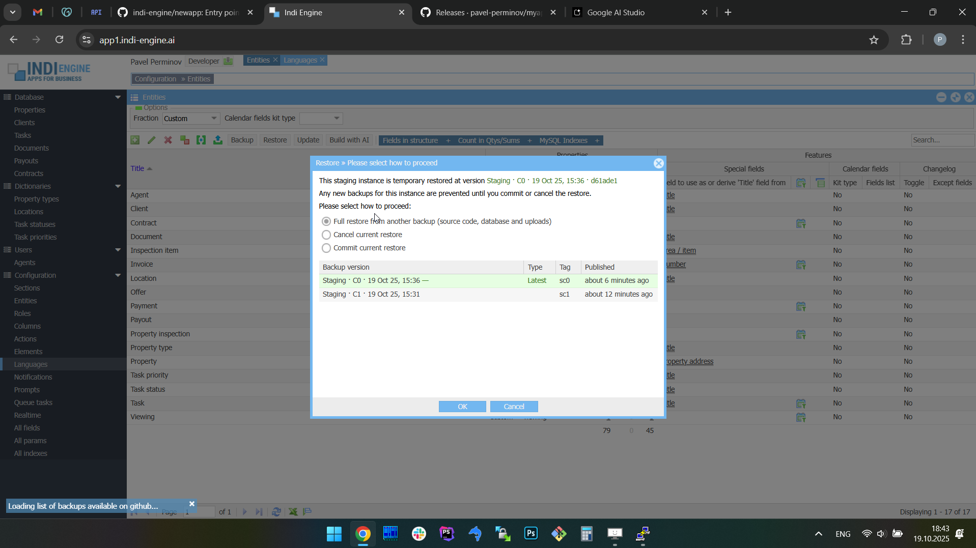Viewport: 976px width, 548px height.
Task: Click the green add new entity icon
Action: click(135, 140)
